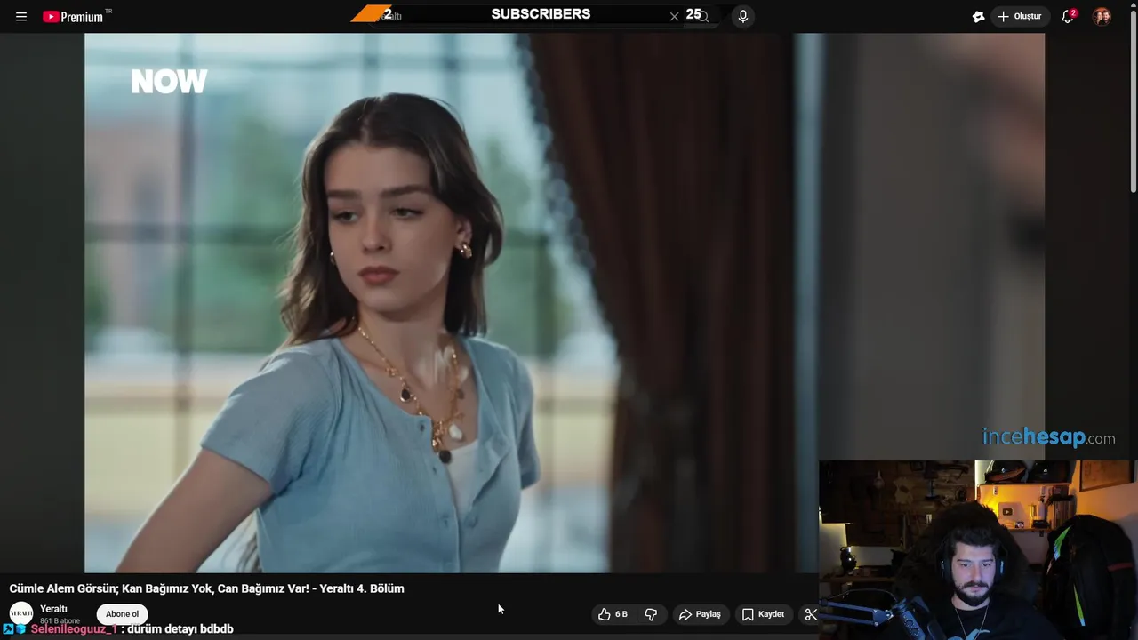The height and width of the screenshot is (640, 1138).
Task: Click the search magnifier button
Action: (702, 16)
